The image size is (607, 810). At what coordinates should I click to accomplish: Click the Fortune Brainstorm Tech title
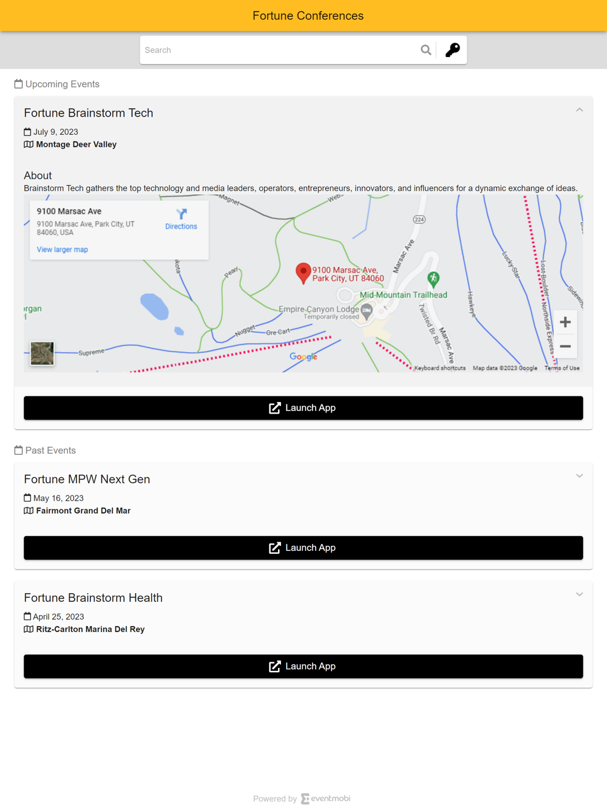(89, 113)
